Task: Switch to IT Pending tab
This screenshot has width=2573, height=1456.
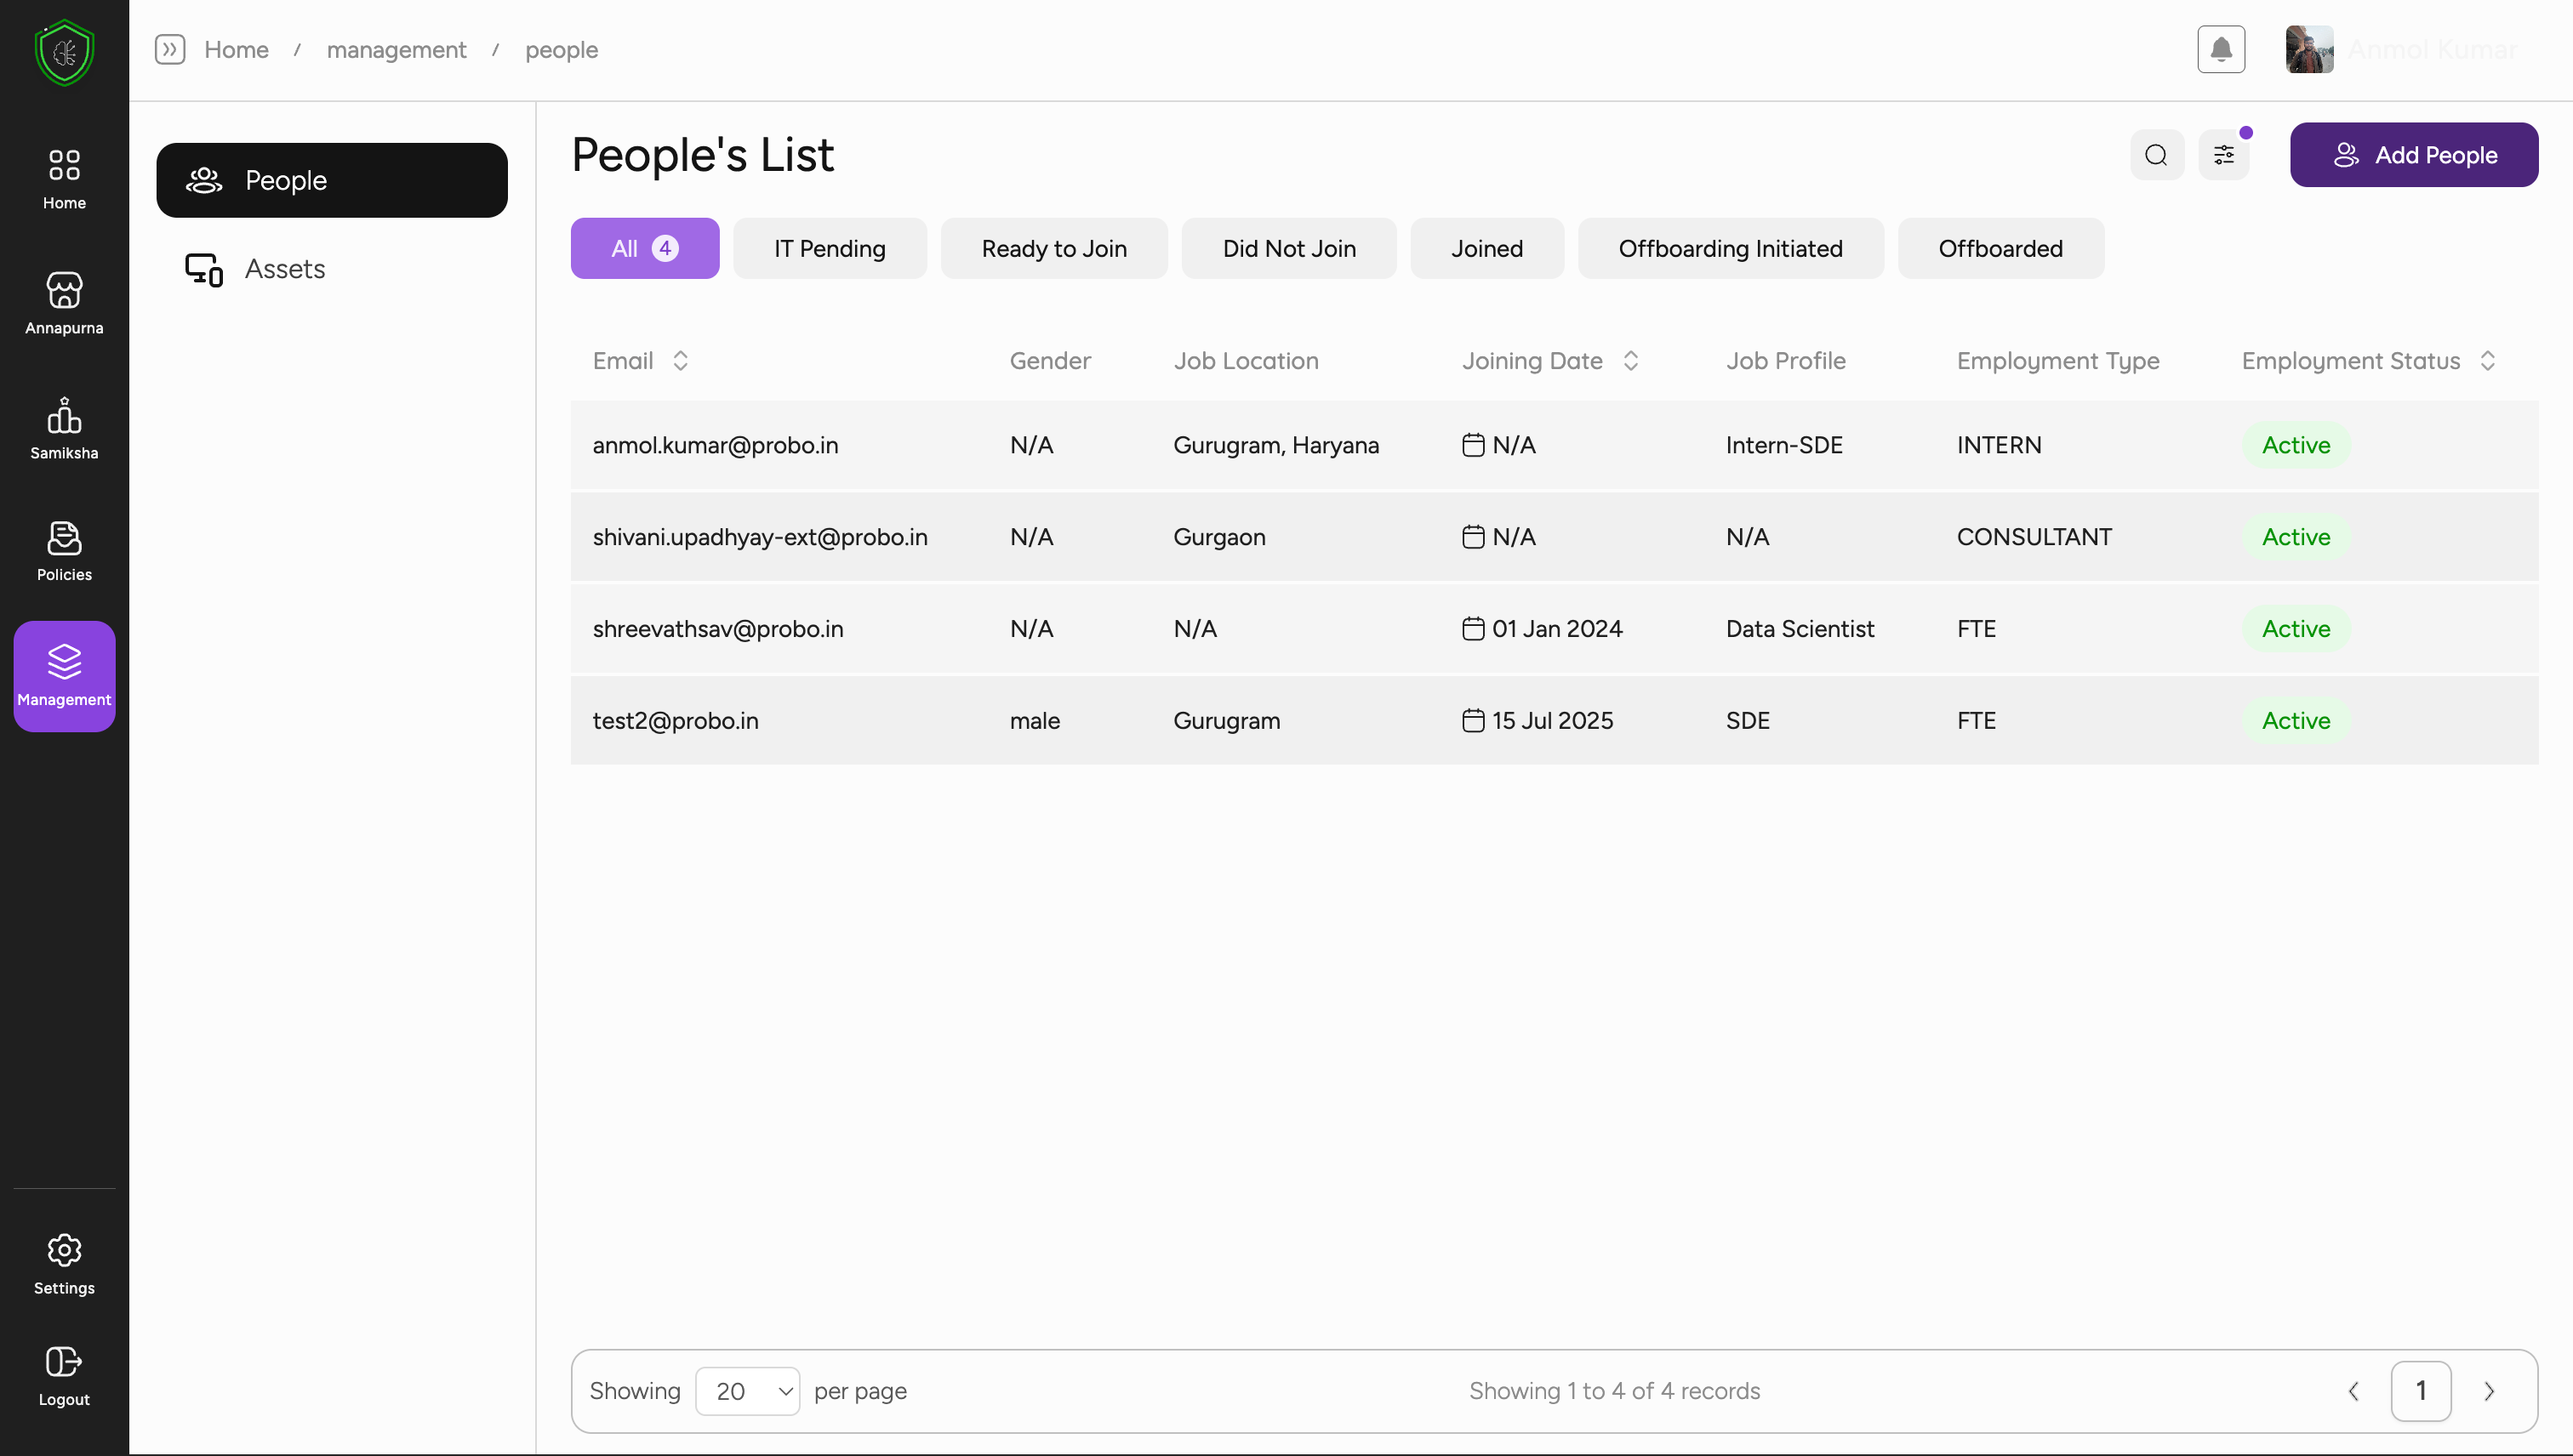Action: 830,248
